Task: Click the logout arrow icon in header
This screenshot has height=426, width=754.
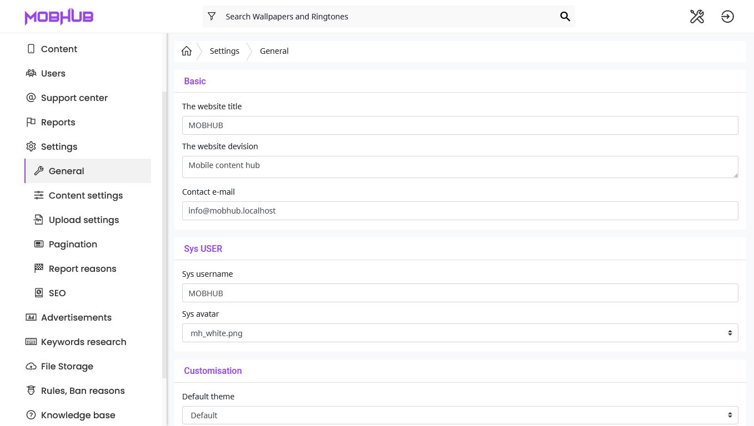Action: [x=727, y=17]
